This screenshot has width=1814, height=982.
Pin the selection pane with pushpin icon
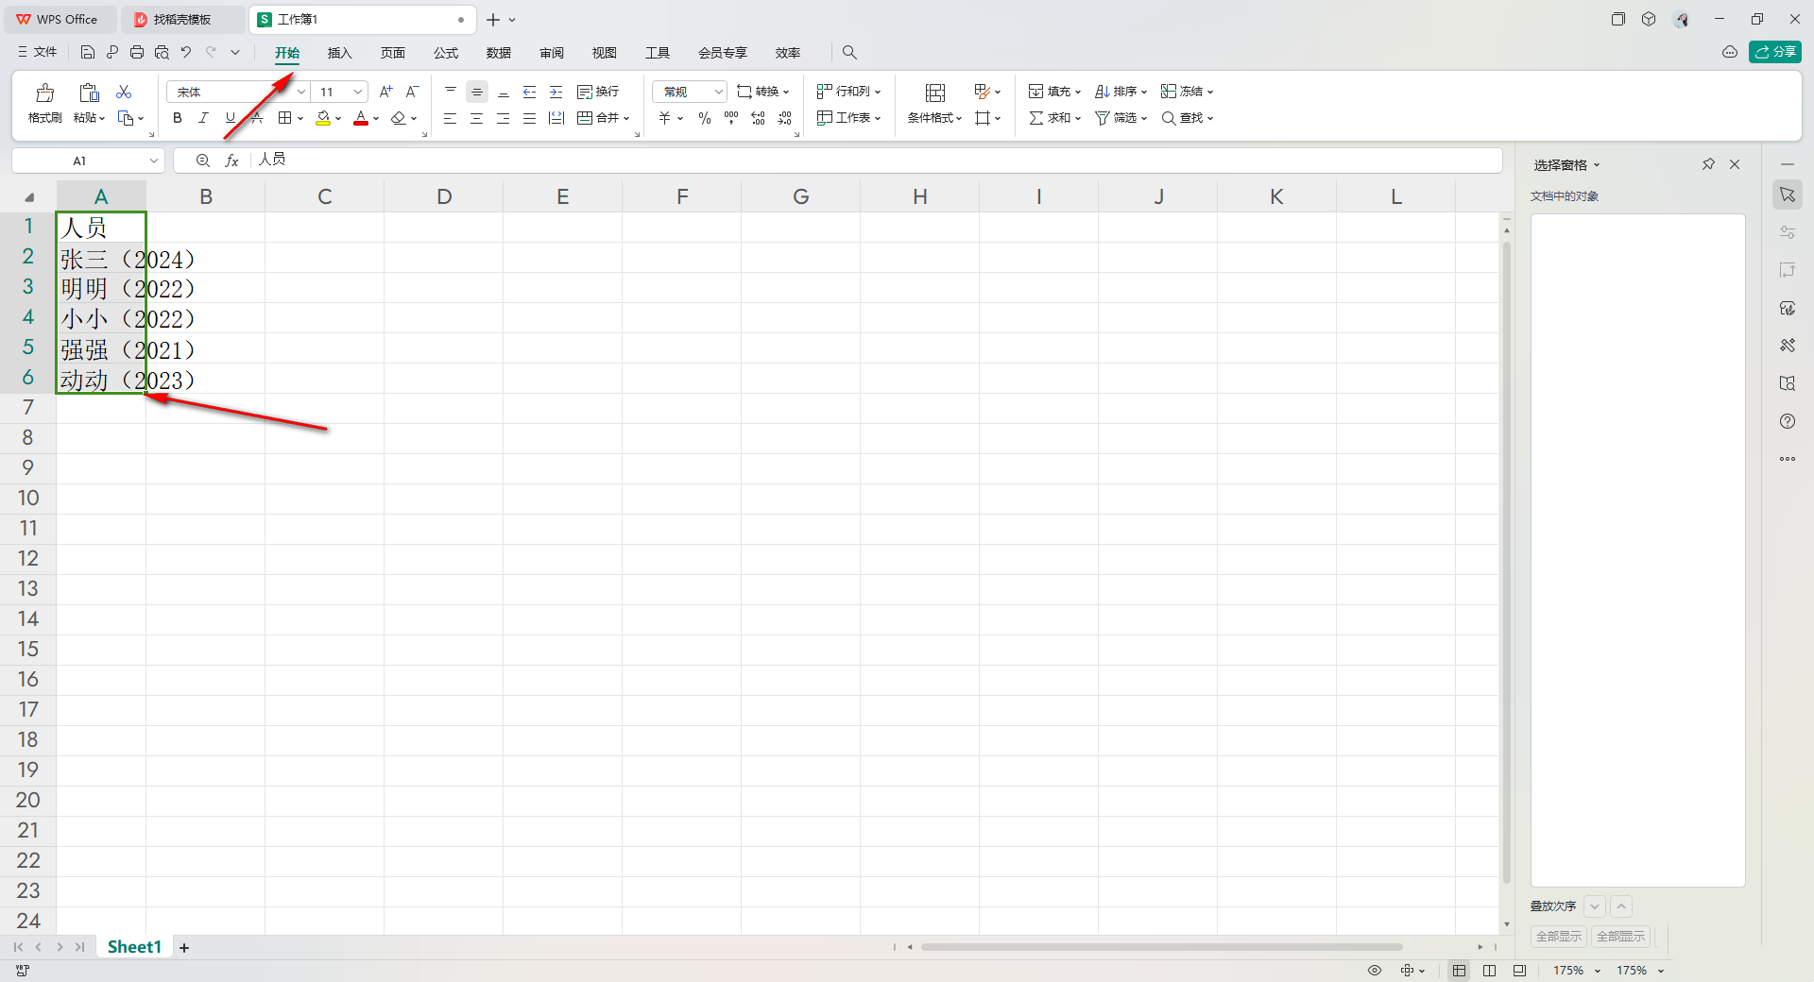point(1708,164)
